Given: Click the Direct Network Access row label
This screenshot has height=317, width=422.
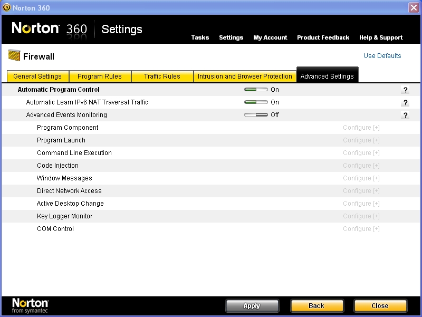Looking at the screenshot, I should (x=69, y=191).
